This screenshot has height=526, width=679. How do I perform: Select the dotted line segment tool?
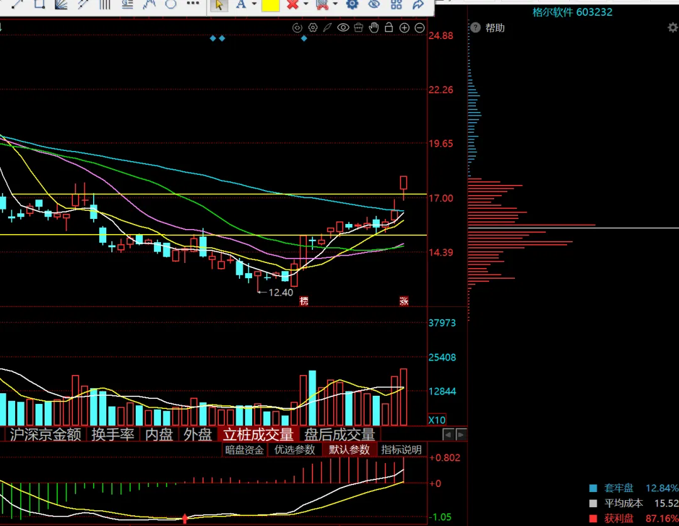pyautogui.click(x=83, y=4)
